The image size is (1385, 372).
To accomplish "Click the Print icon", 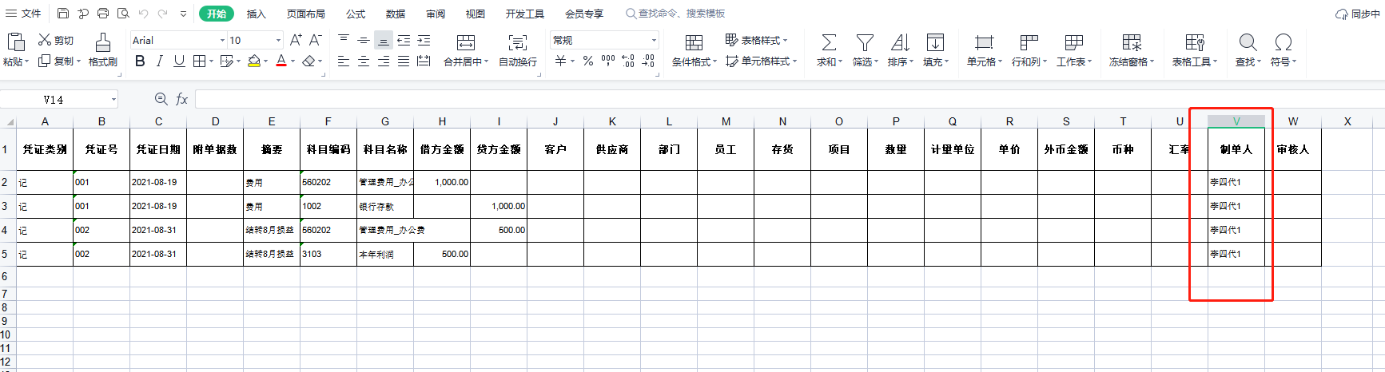I will (103, 14).
